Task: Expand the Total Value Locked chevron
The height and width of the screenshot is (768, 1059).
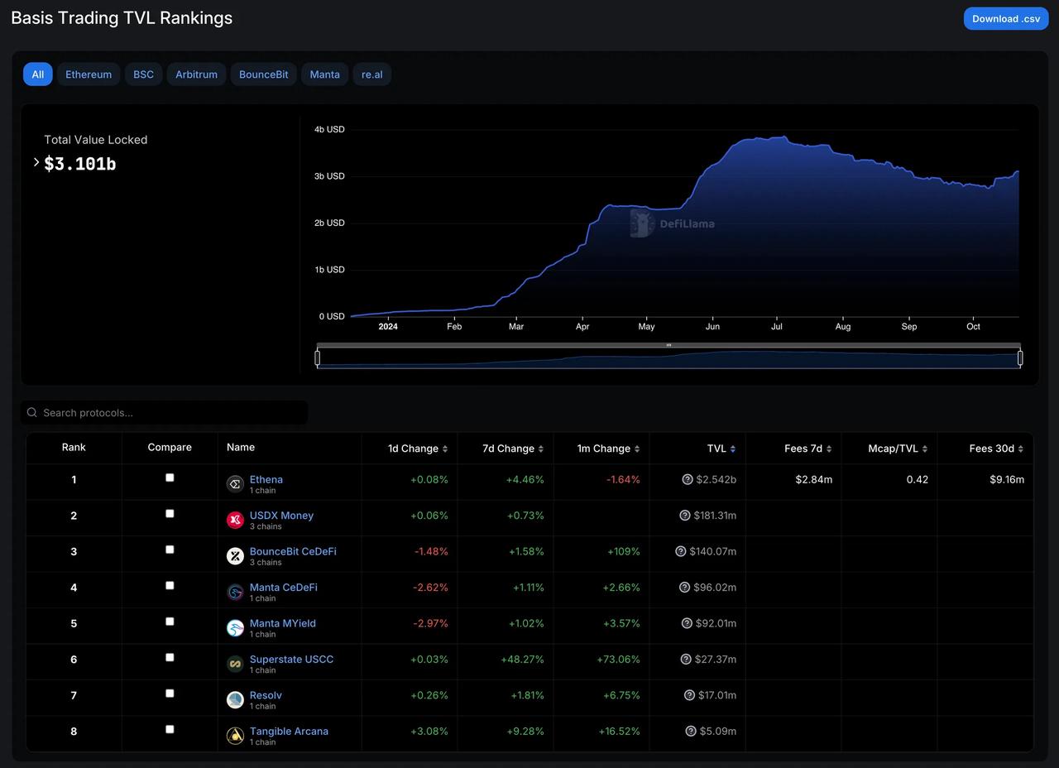Action: pos(36,162)
